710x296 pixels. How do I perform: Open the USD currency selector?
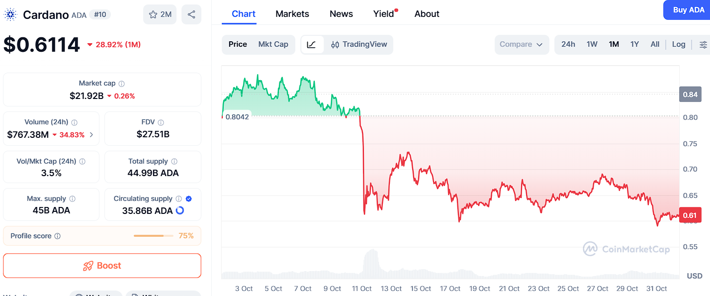point(694,276)
